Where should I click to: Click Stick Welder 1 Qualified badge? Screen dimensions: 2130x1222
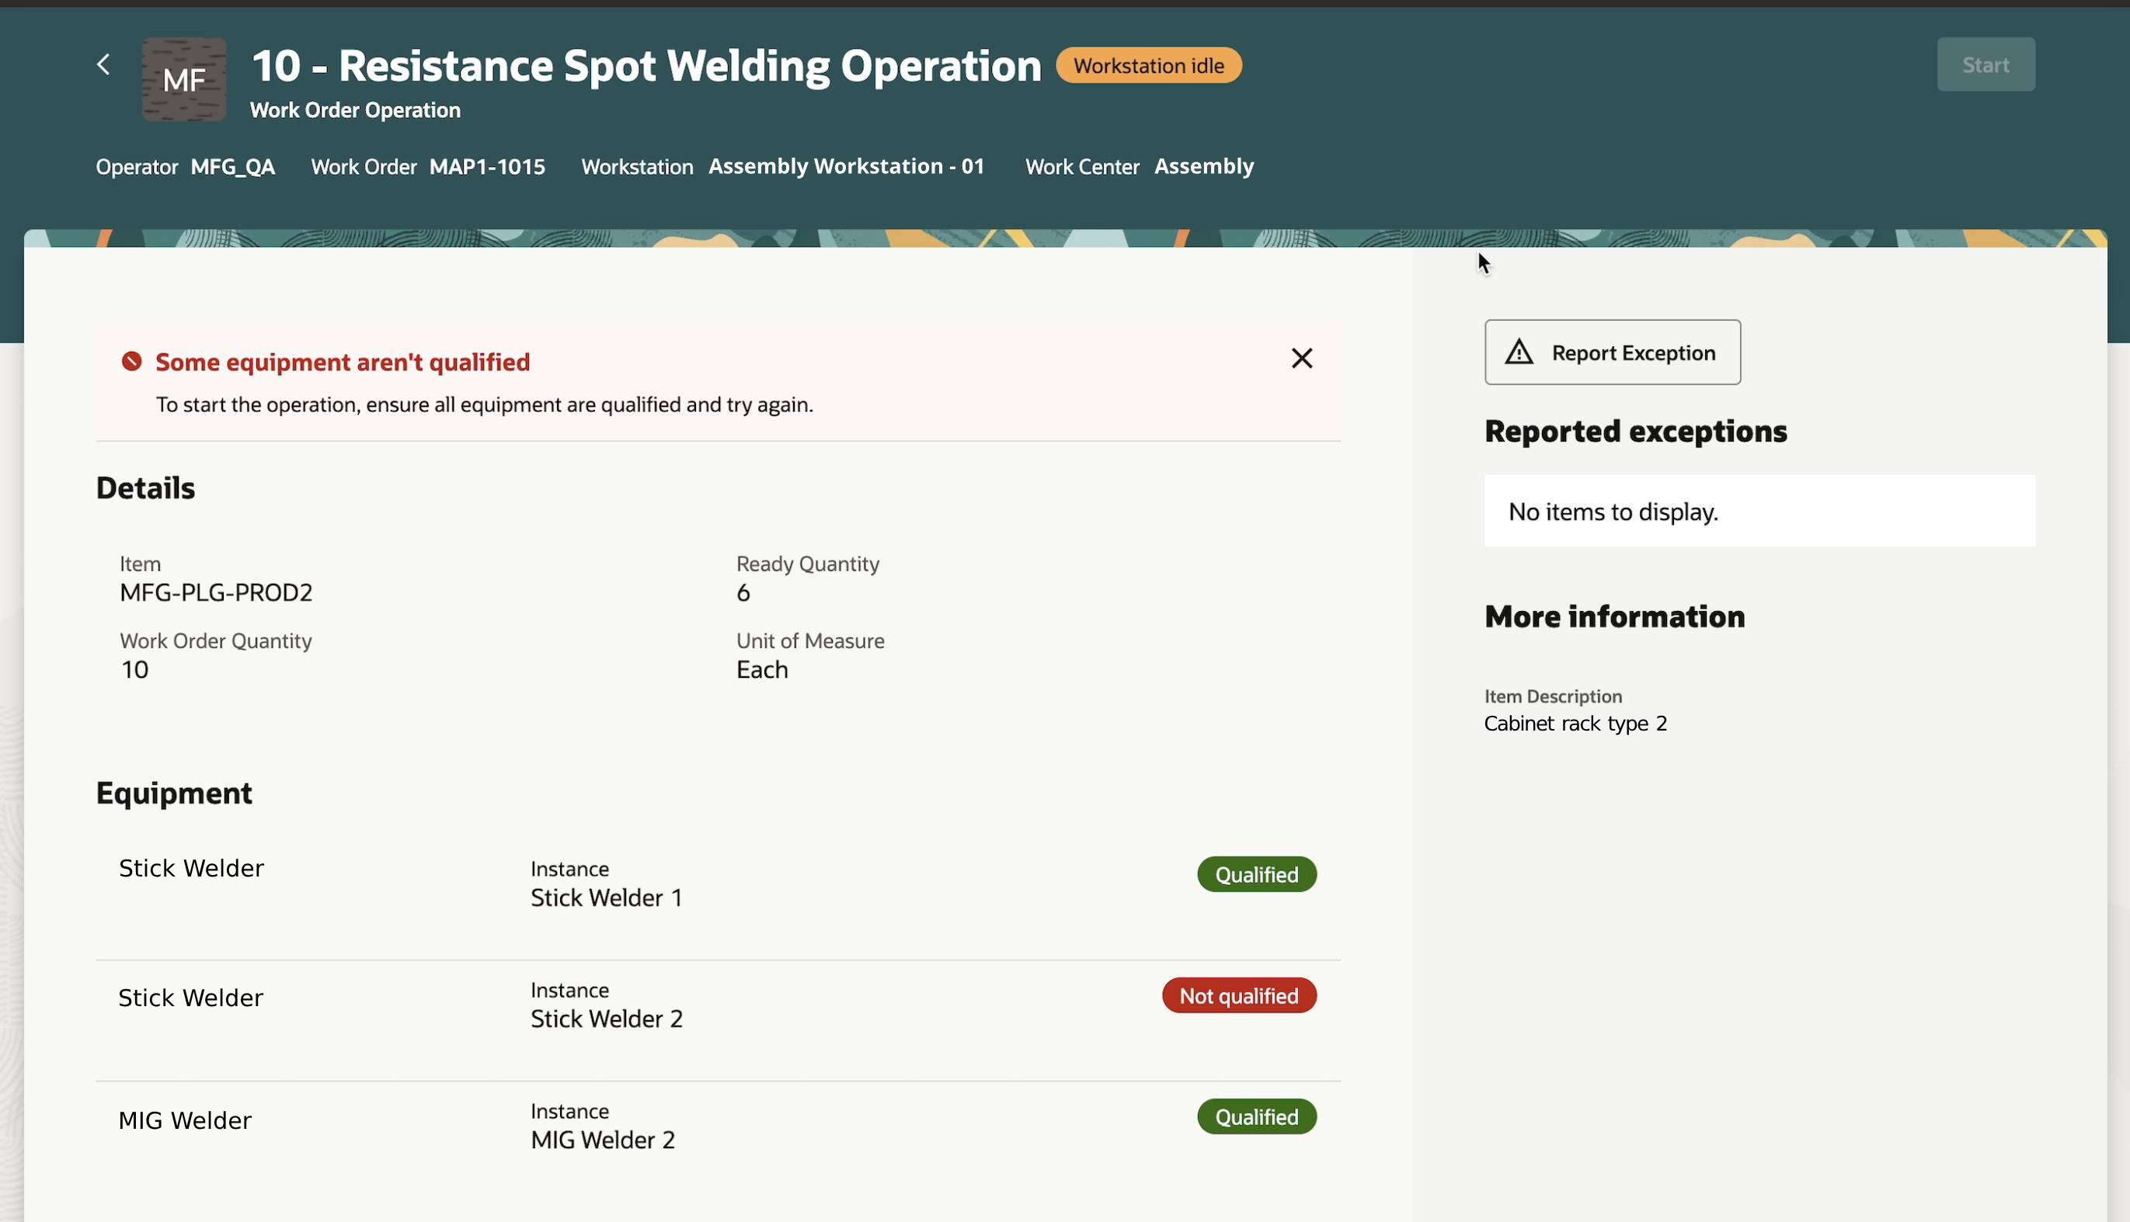click(1256, 874)
